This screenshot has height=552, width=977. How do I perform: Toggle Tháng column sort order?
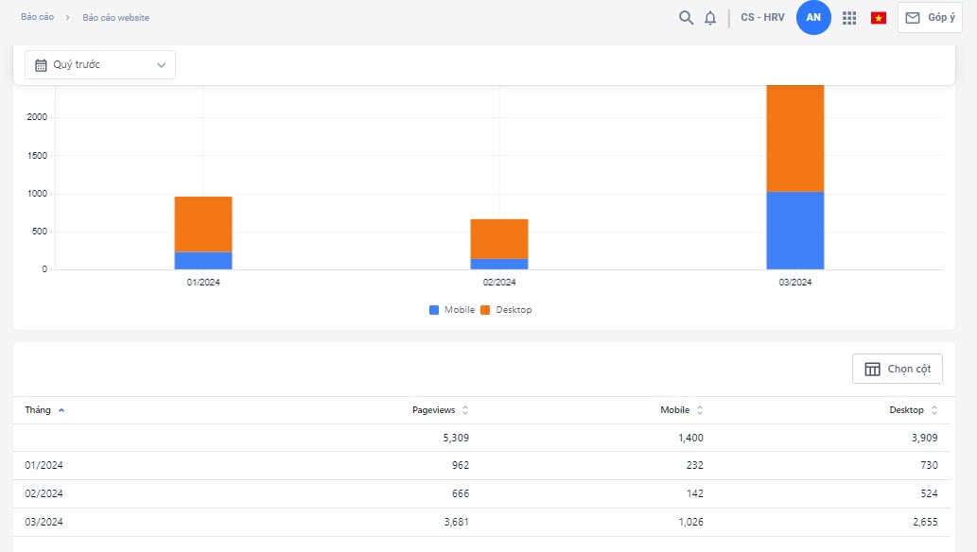44,410
